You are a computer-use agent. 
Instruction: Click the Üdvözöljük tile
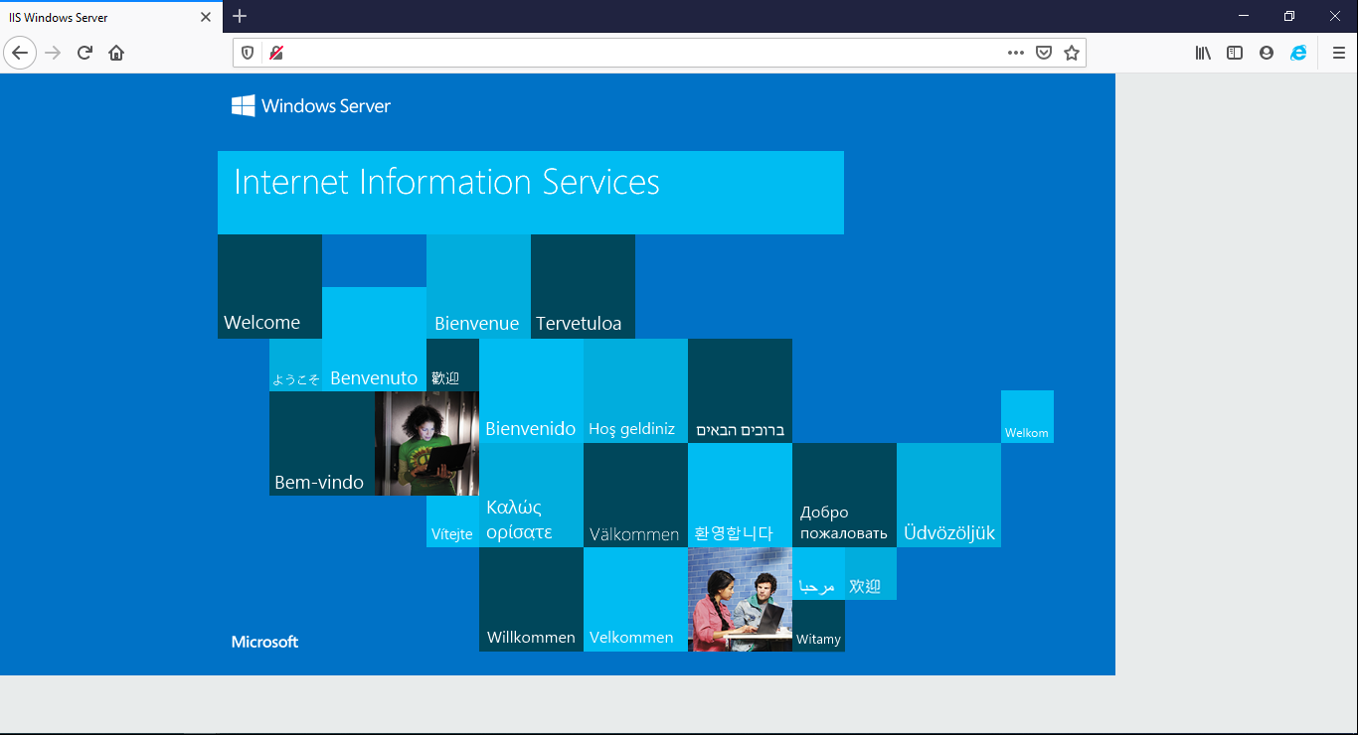948,495
